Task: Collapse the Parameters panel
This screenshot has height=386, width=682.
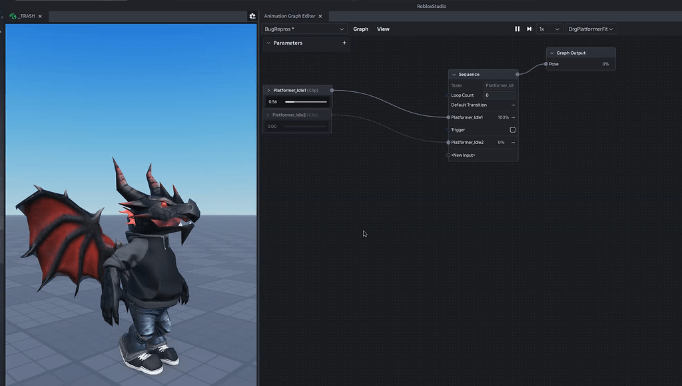Action: click(x=268, y=43)
